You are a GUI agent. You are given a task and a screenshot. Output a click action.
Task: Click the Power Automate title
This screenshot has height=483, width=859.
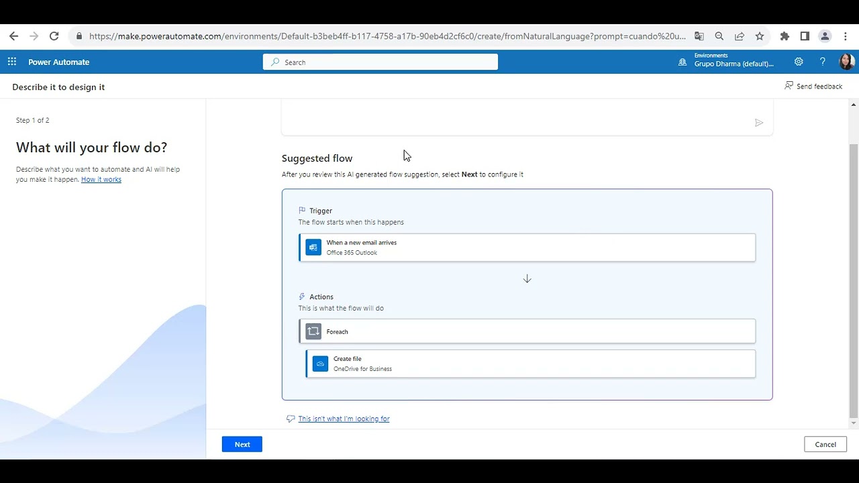(x=58, y=62)
